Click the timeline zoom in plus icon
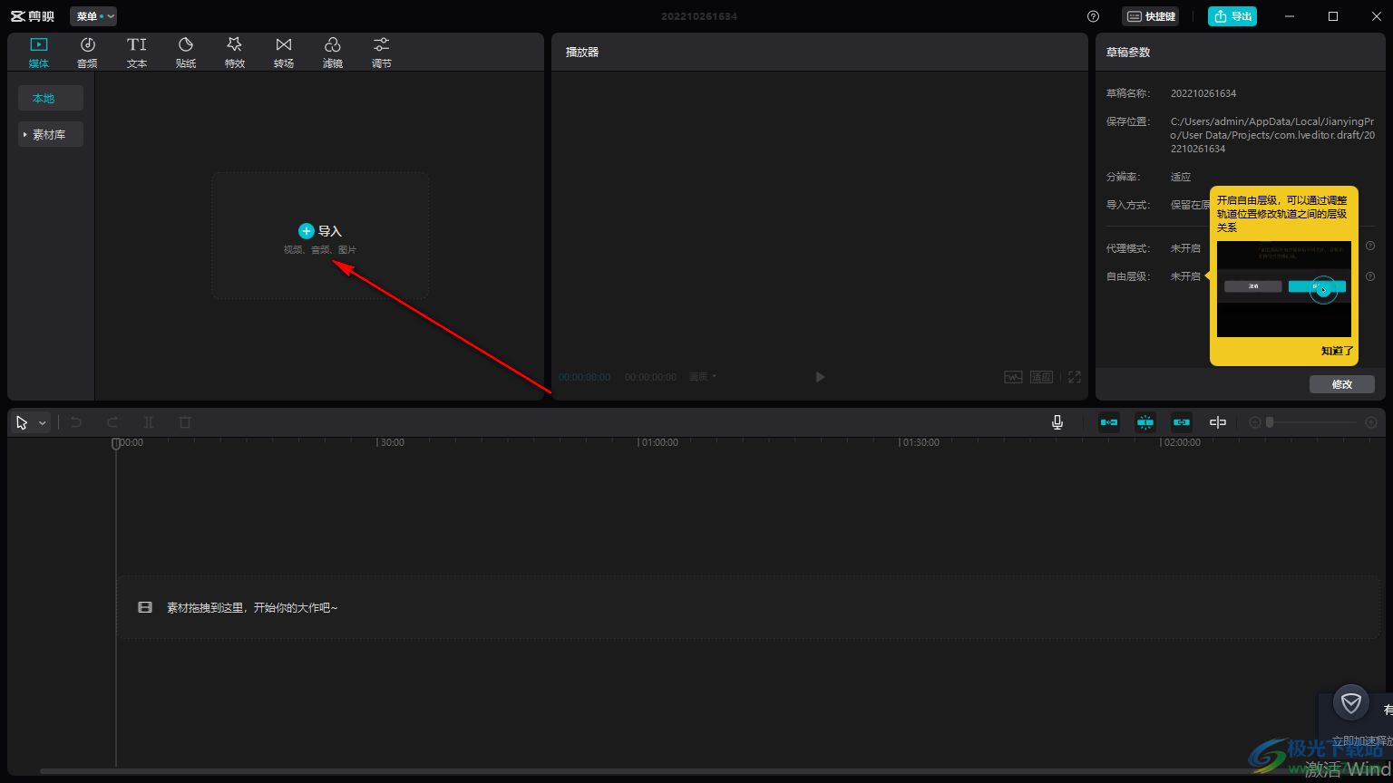Viewport: 1393px width, 783px height. pyautogui.click(x=1371, y=422)
